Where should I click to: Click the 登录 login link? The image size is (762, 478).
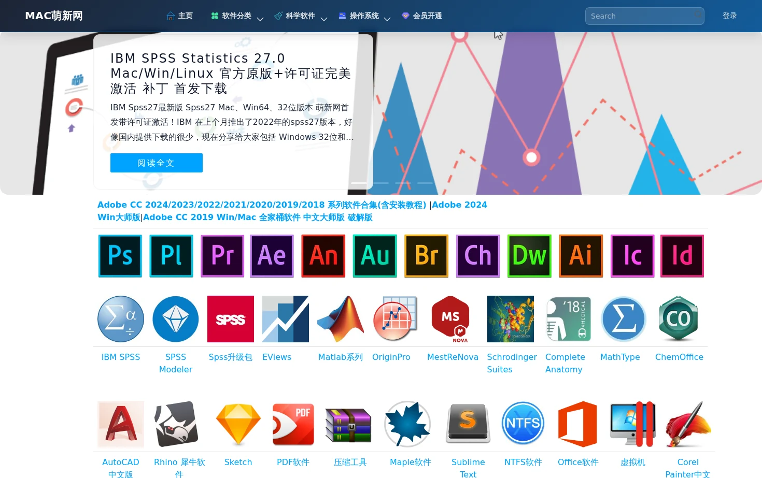click(x=729, y=16)
